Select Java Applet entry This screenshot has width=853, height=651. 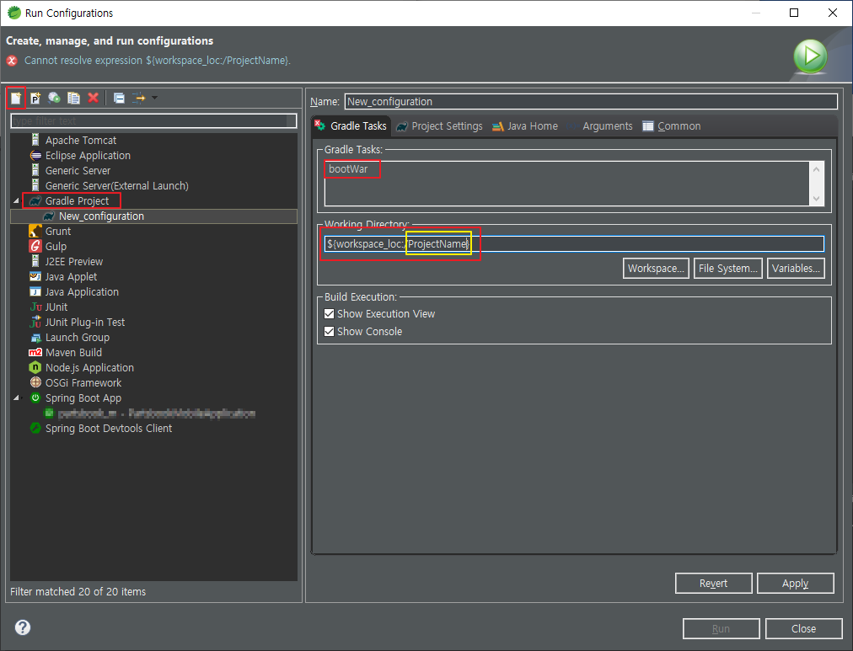[x=71, y=277]
